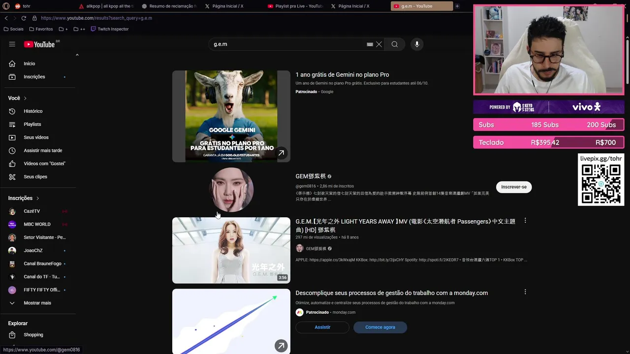Viewport: 630px width, 354px height.
Task: Open the YouTube hamburger guide menu
Action: pyautogui.click(x=12, y=44)
